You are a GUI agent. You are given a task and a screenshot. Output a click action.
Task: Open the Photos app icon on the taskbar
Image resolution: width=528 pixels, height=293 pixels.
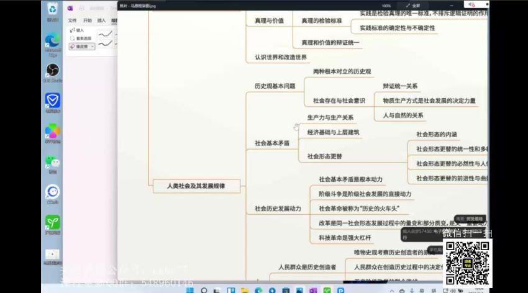(x=299, y=291)
